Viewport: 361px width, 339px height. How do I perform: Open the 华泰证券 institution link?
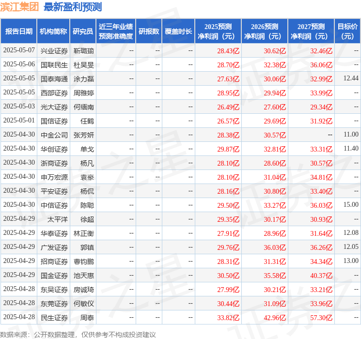coord(54,233)
